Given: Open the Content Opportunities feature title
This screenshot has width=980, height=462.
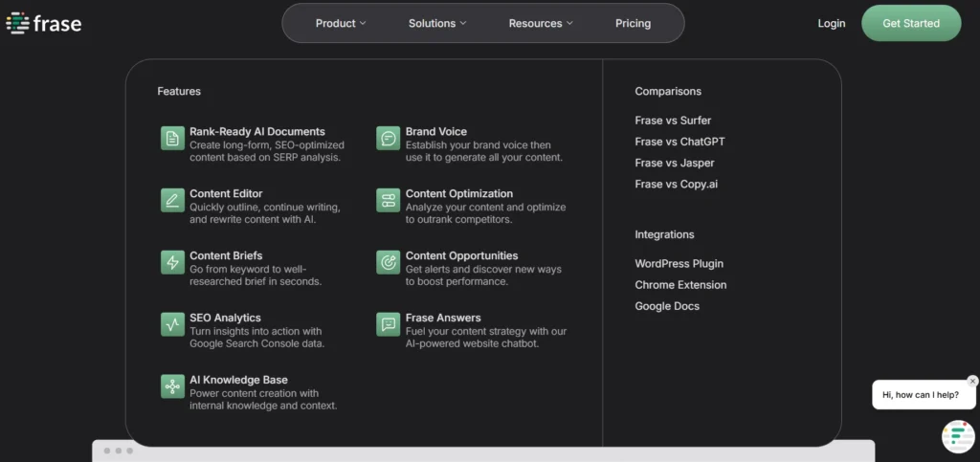Looking at the screenshot, I should (462, 255).
